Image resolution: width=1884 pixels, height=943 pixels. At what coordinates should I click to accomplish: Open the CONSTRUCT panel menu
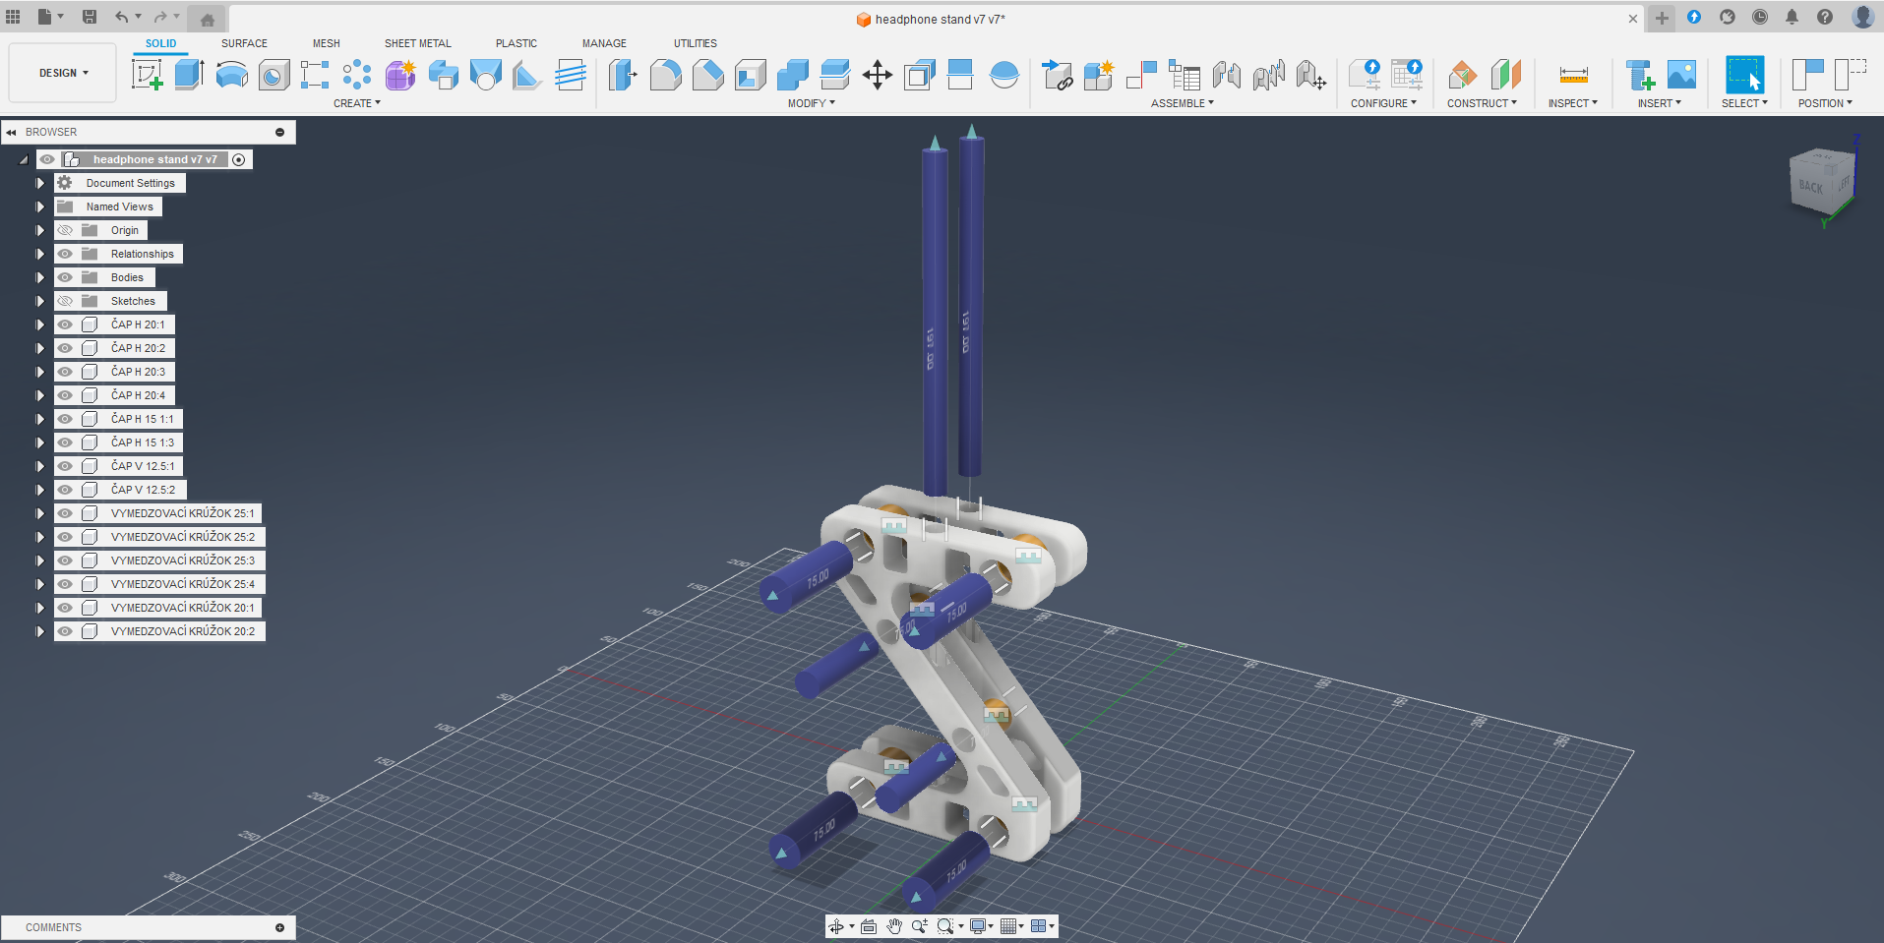point(1481,103)
